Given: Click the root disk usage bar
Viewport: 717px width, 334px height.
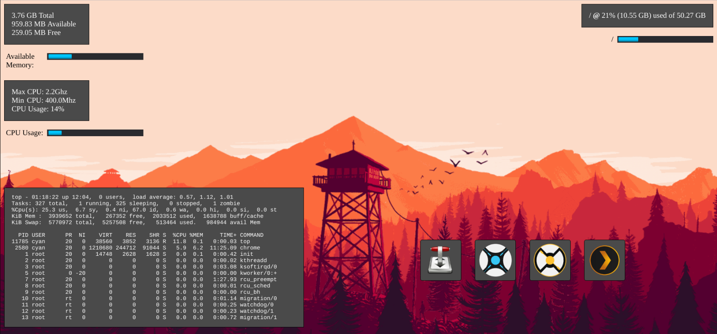Looking at the screenshot, I should (665, 39).
